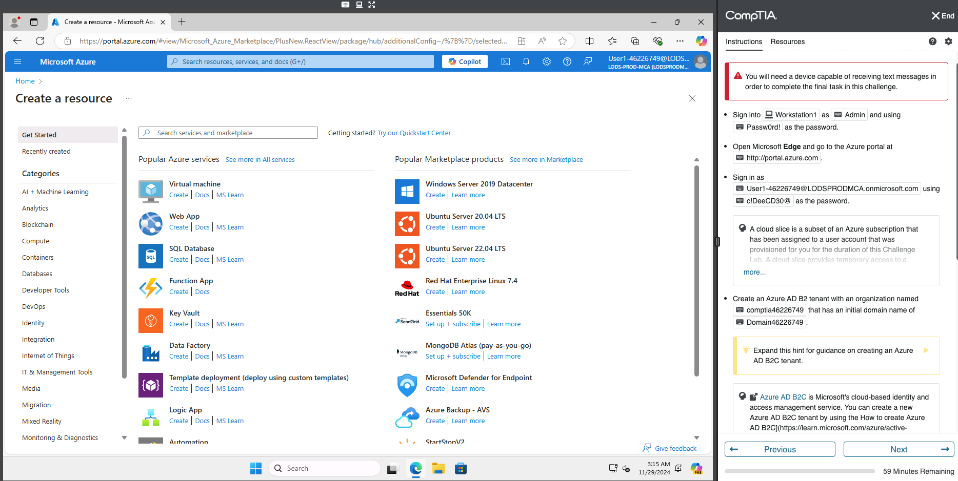958x481 pixels.
Task: Click the Windows Server 2019 Datacenter icon
Action: (x=407, y=192)
